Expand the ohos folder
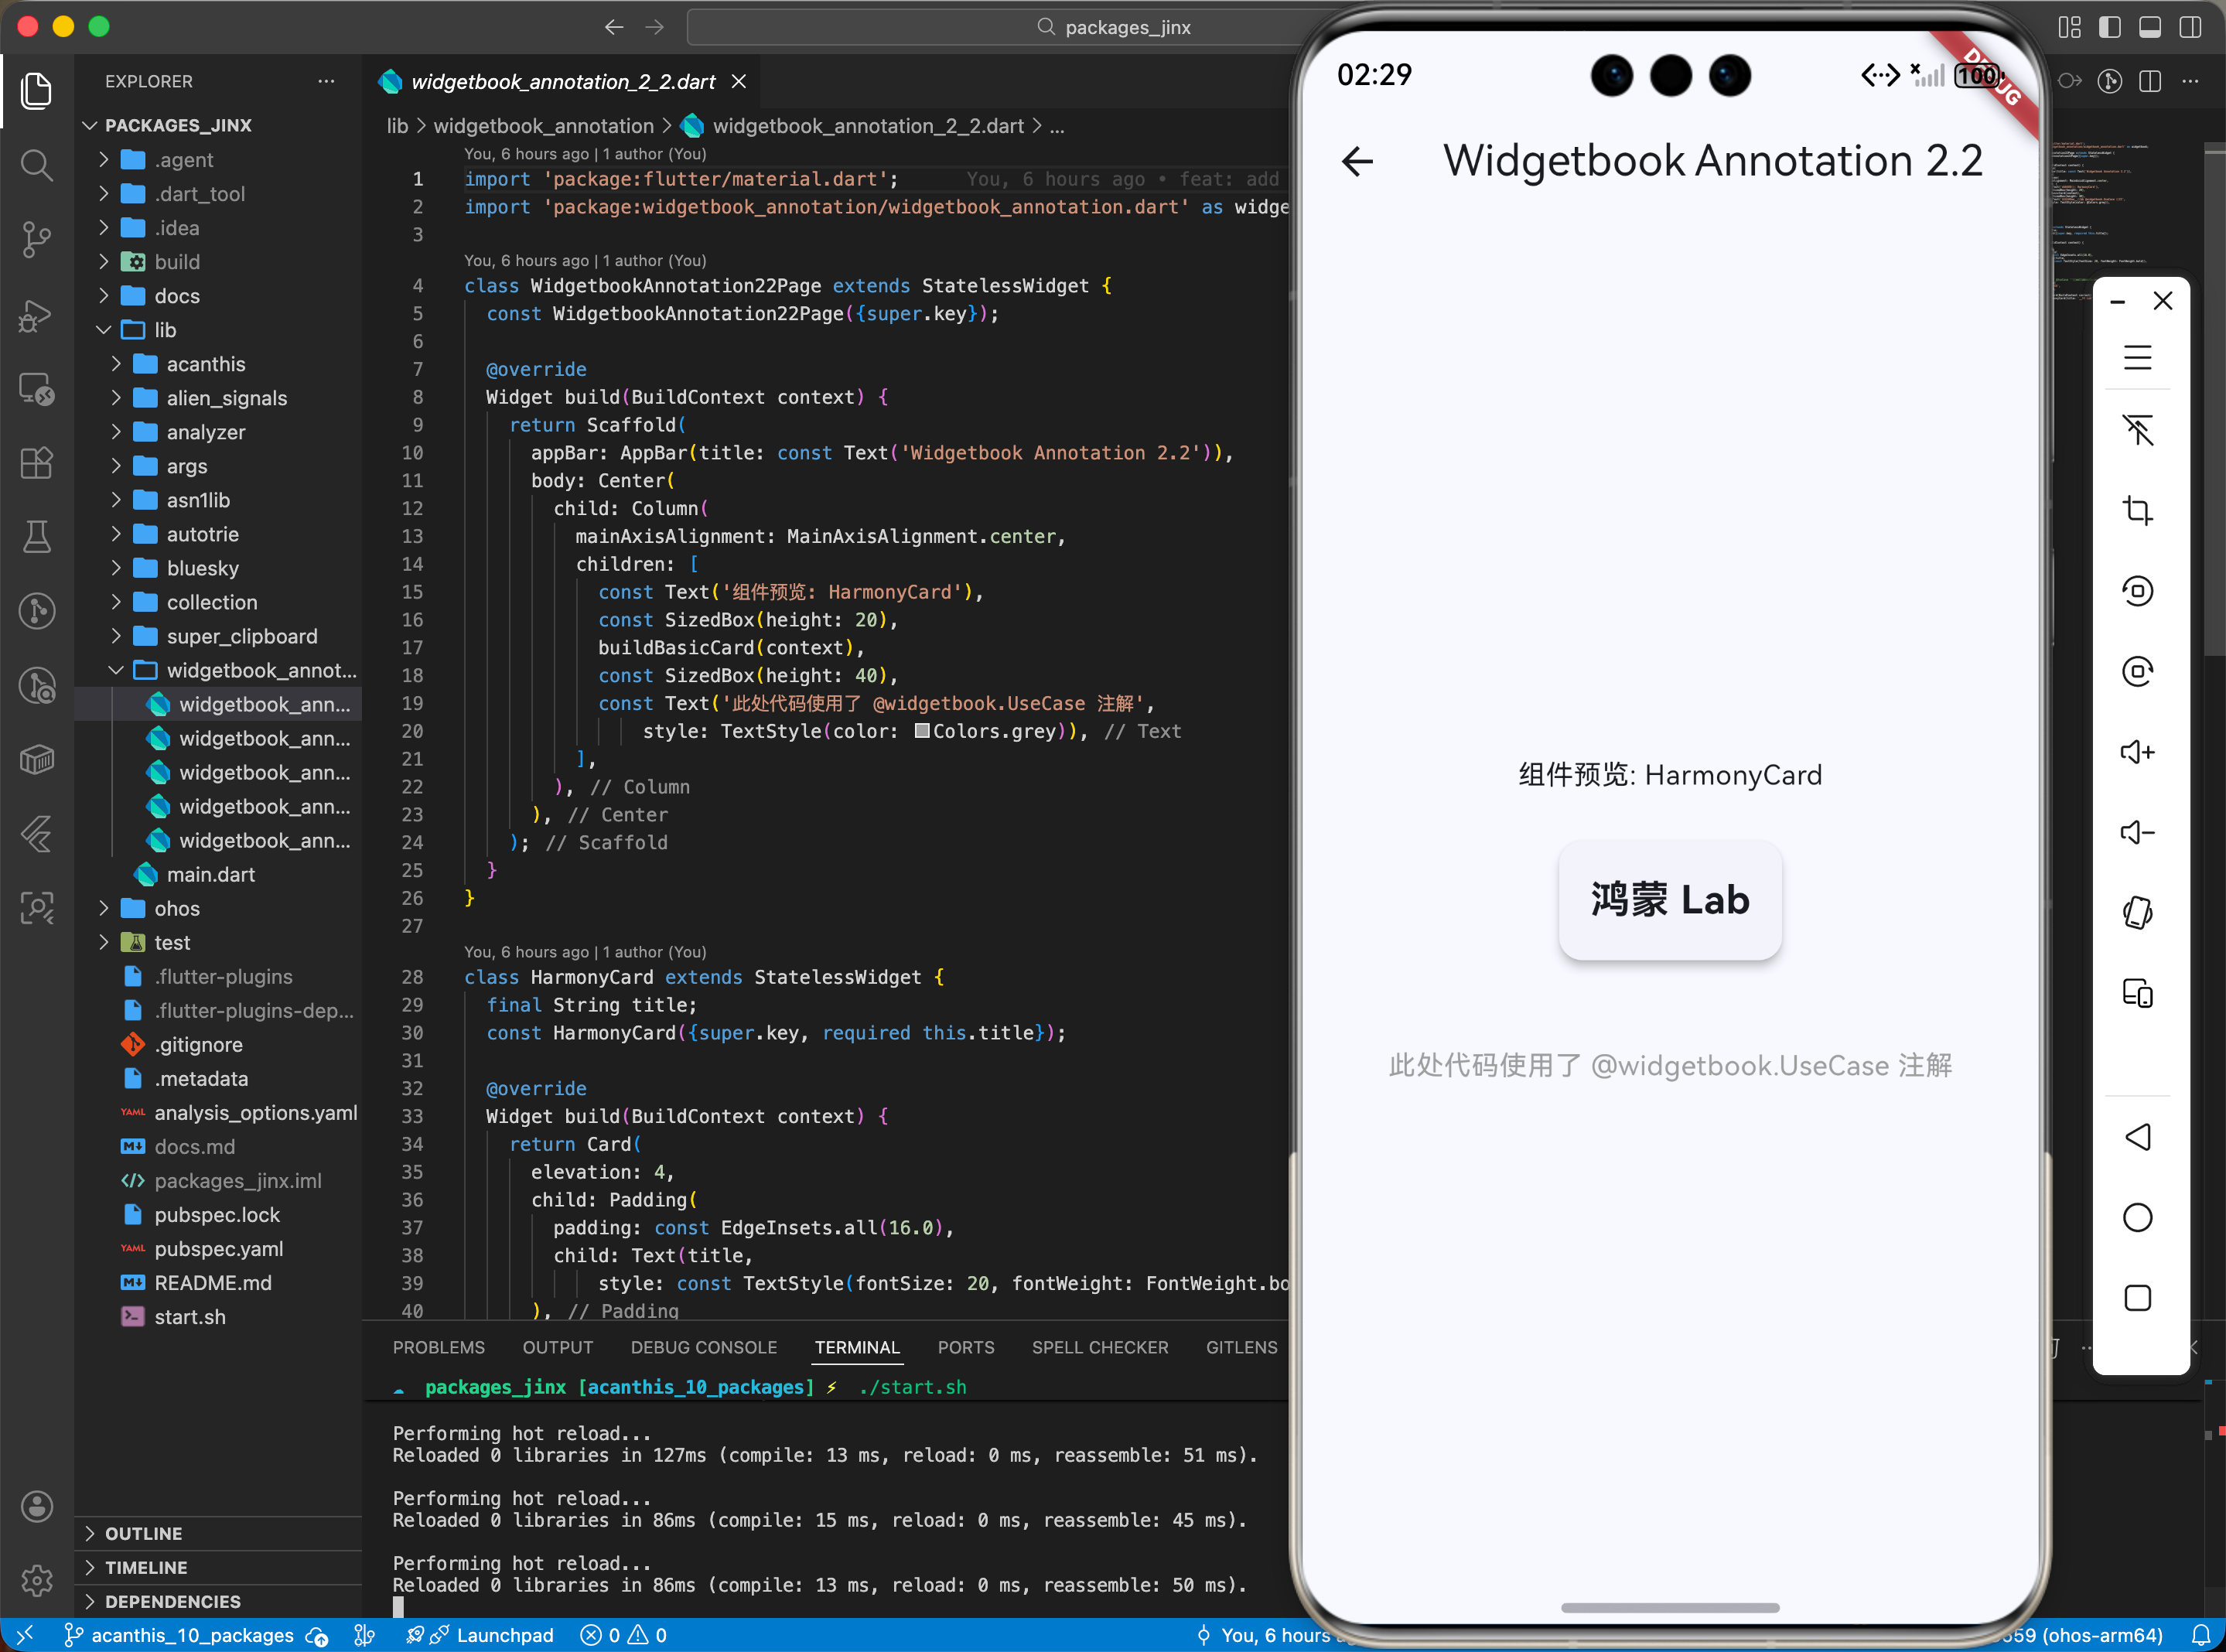Screen dimensions: 2226x1652 176,908
